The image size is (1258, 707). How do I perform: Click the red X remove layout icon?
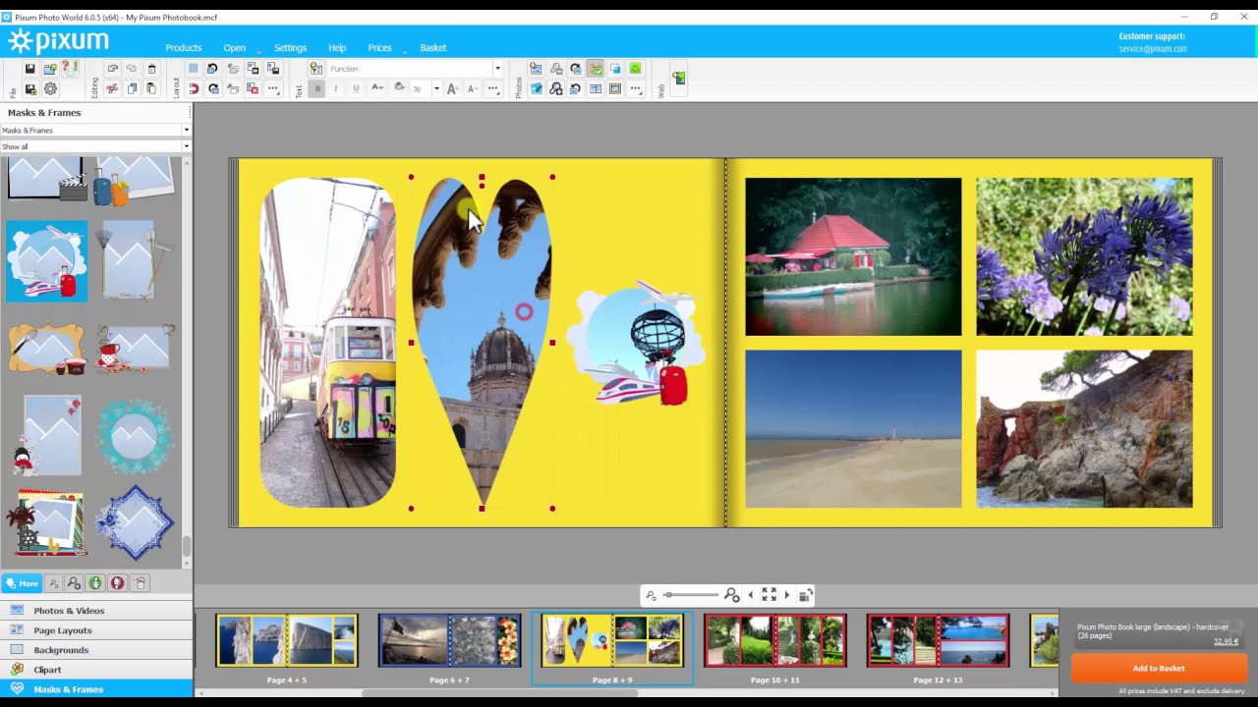click(x=253, y=89)
